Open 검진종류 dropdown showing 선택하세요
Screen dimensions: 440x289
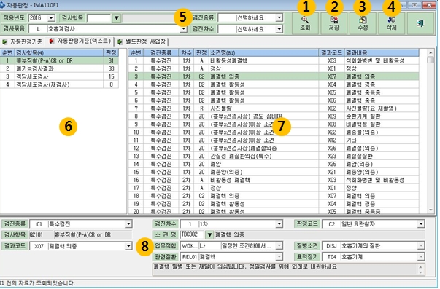coord(279,18)
